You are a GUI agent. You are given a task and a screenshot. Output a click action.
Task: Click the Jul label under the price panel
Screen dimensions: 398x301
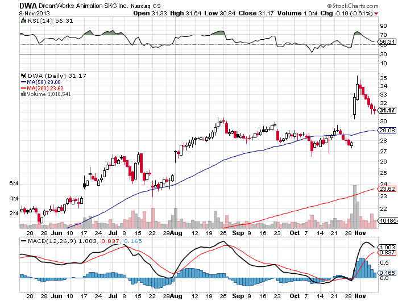coord(113,233)
